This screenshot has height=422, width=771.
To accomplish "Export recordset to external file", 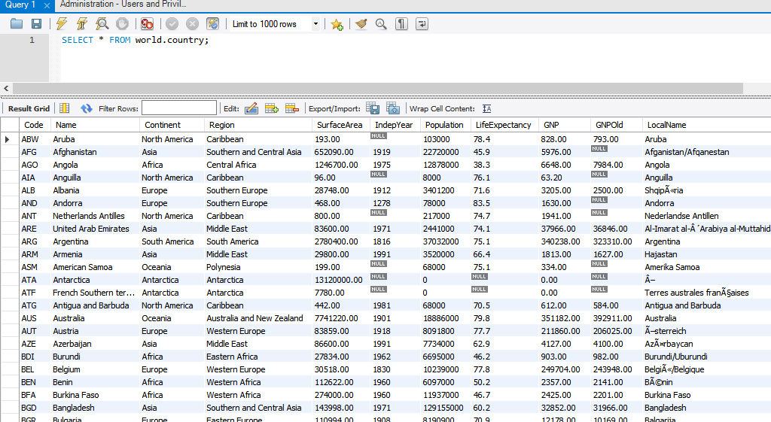I will point(373,108).
